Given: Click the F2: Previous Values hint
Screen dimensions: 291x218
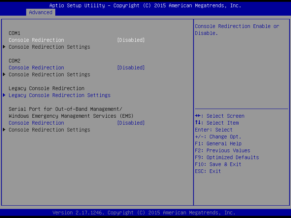Looking at the screenshot, I should [222, 150].
